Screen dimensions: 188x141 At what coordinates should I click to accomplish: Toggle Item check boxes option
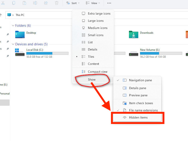click(x=137, y=103)
